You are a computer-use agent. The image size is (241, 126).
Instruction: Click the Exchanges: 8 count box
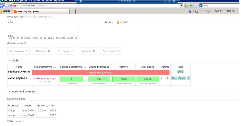click(x=66, y=51)
